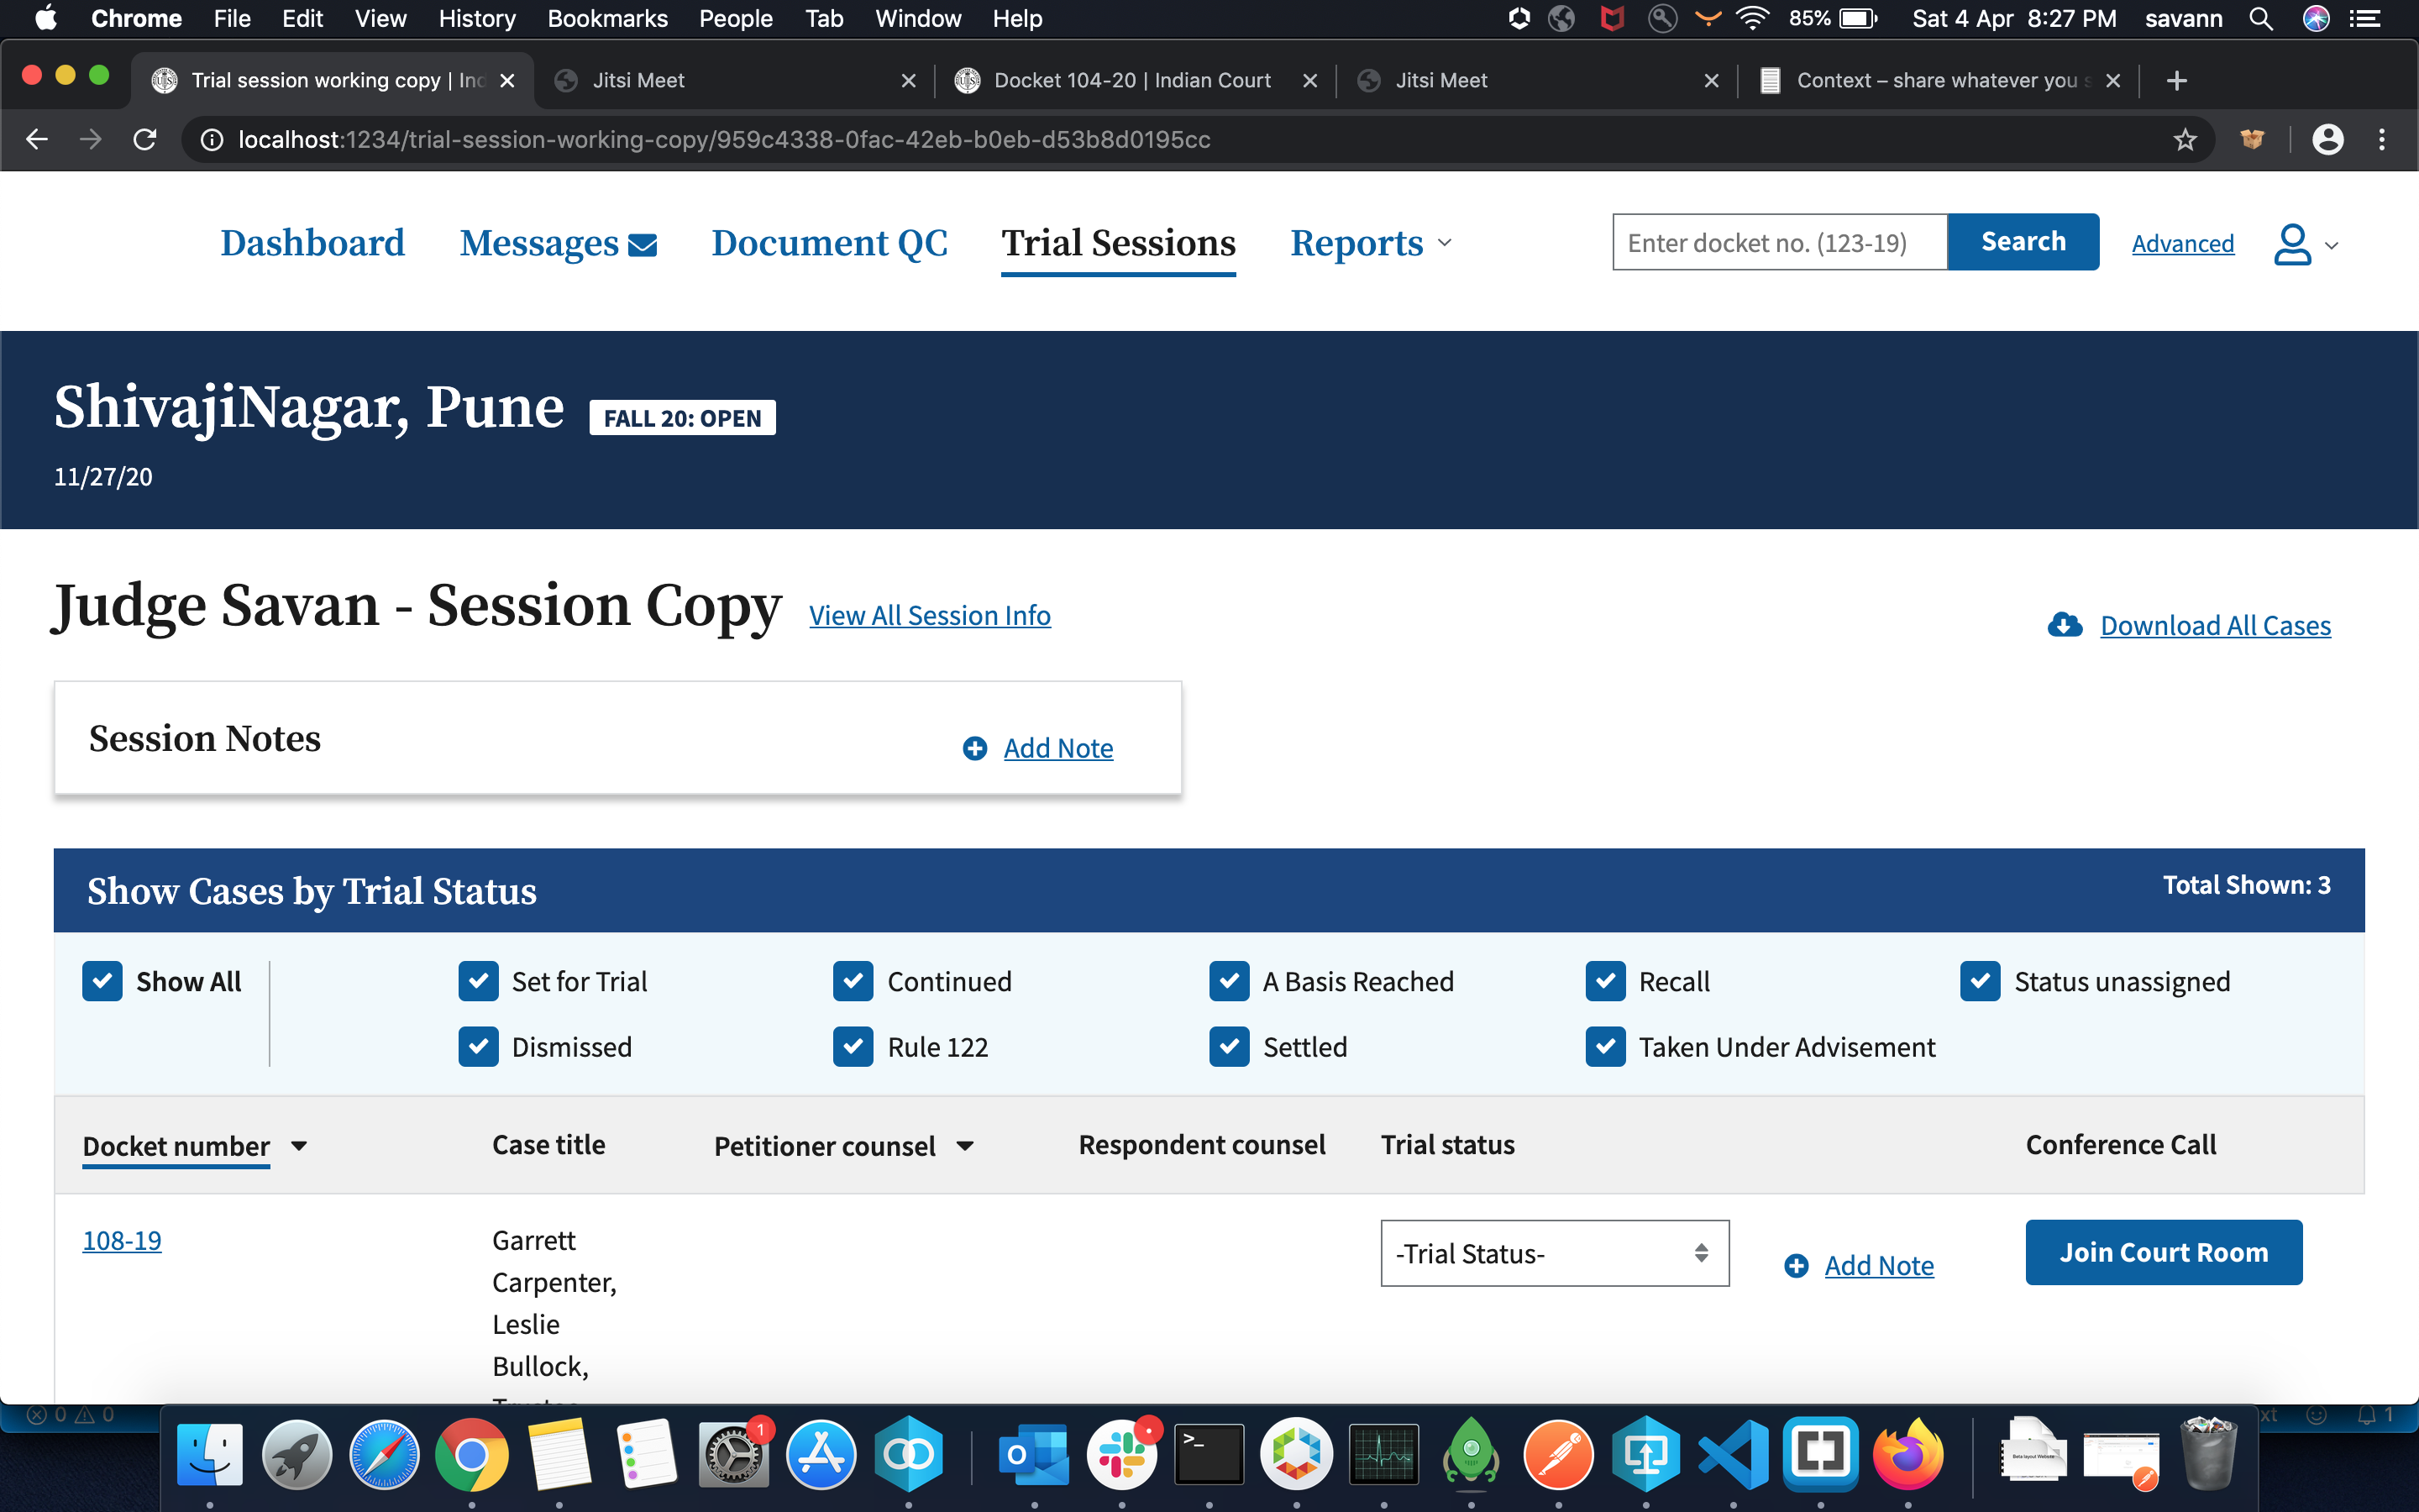Image resolution: width=2419 pixels, height=1512 pixels.
Task: Open the -Trial Status- dropdown
Action: 1553,1253
